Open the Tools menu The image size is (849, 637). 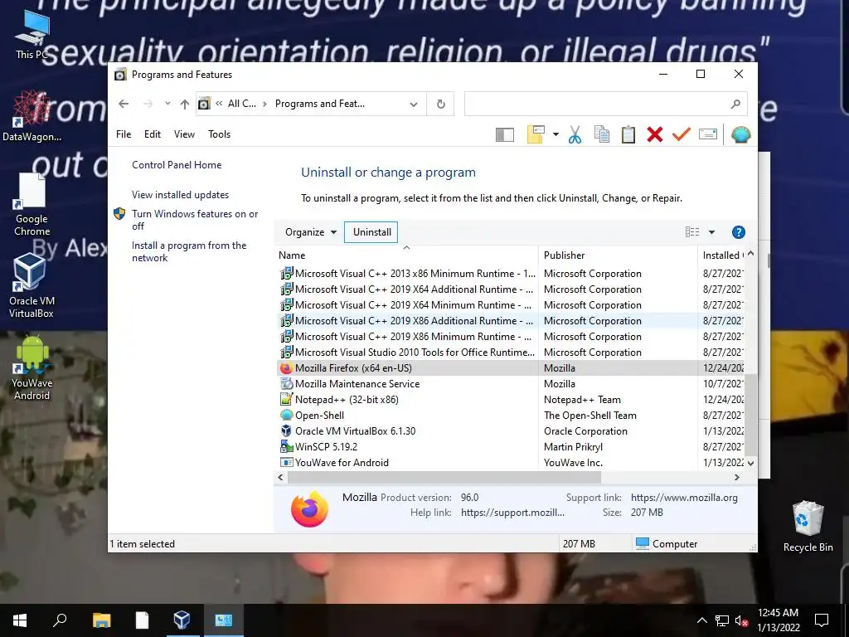click(219, 134)
